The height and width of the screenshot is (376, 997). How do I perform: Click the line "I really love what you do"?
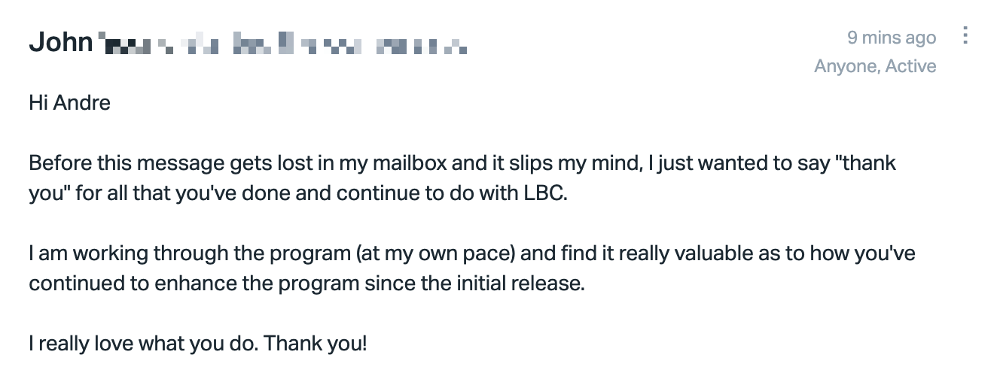click(143, 344)
